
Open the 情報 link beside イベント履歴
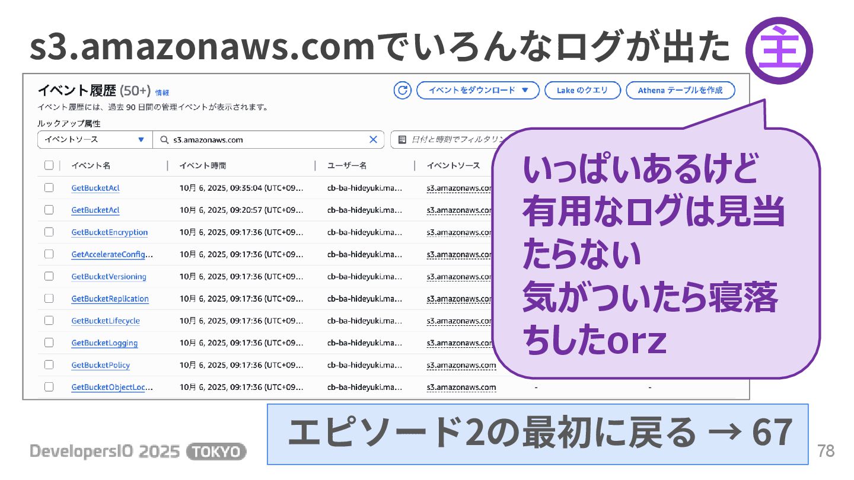[162, 92]
